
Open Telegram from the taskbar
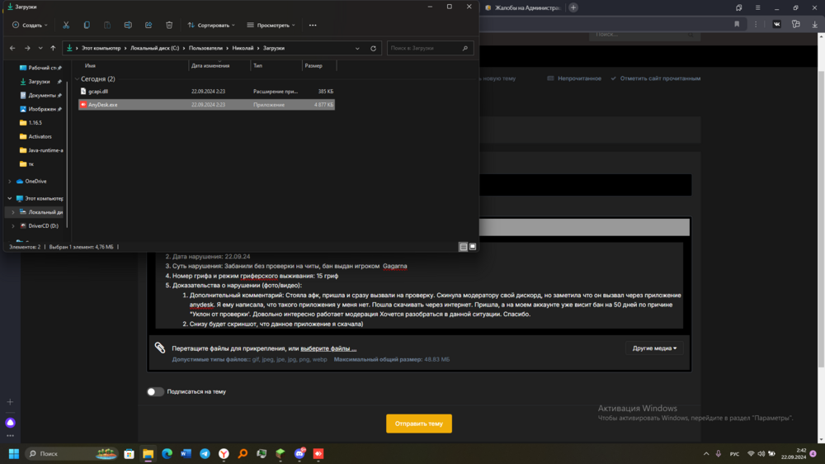[205, 453]
